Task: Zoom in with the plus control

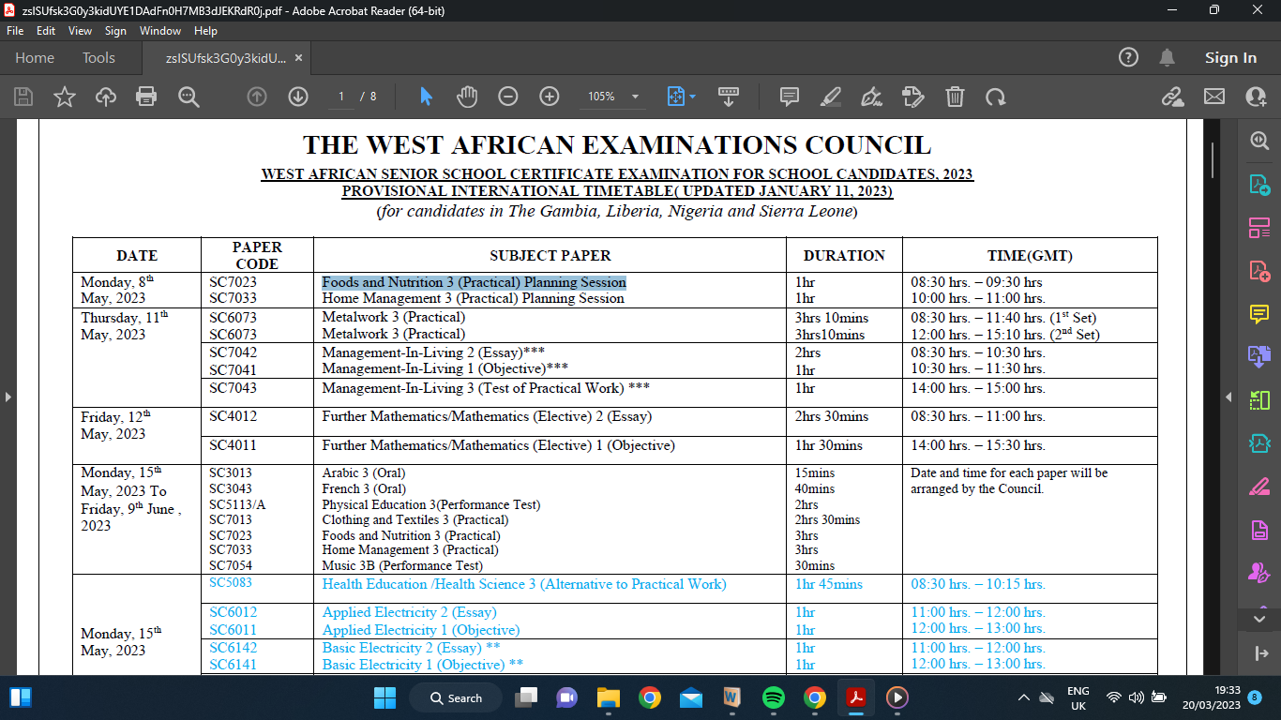Action: coord(550,97)
